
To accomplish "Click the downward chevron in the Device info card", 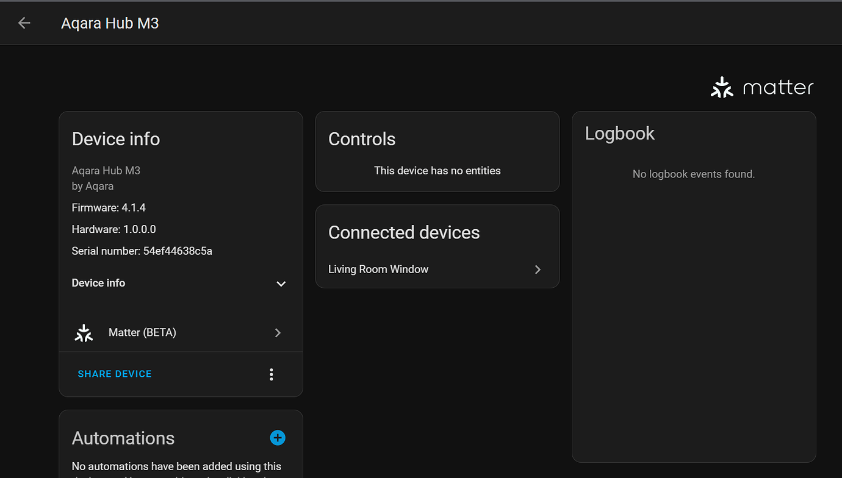I will point(281,284).
